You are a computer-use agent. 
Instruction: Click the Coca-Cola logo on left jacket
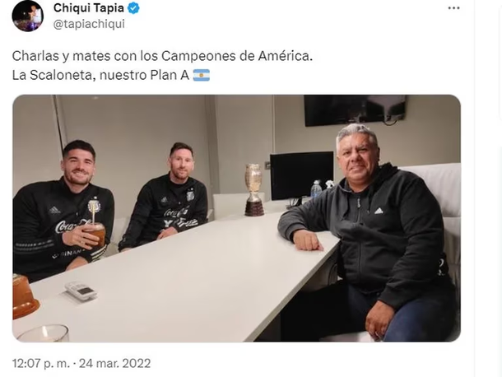[69, 226]
